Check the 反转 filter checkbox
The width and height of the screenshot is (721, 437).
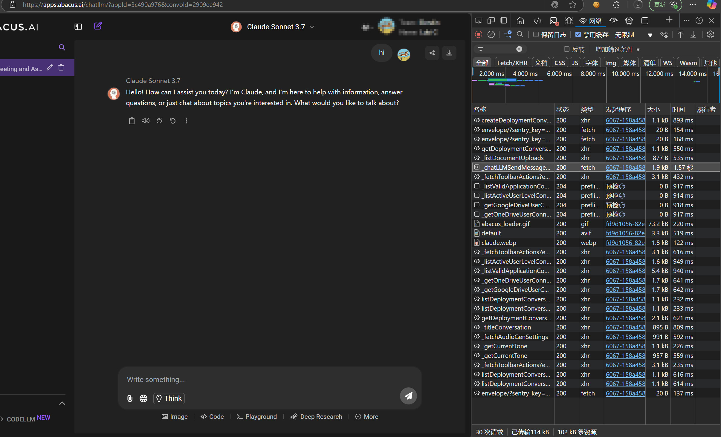[x=566, y=49]
